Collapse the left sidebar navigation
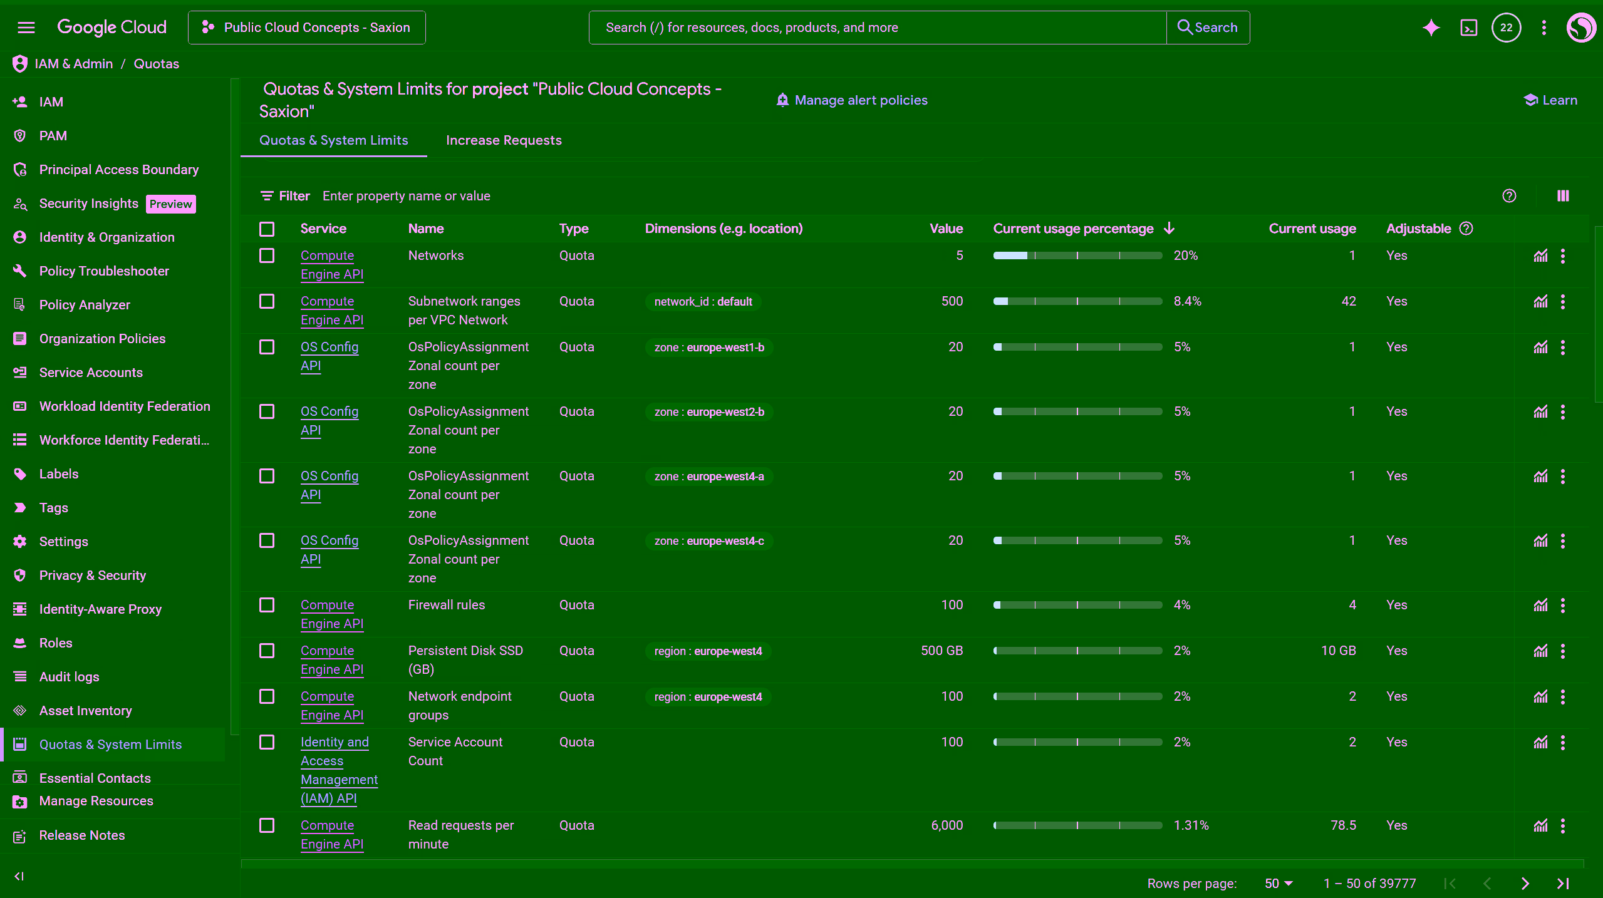The image size is (1603, 898). click(x=19, y=876)
